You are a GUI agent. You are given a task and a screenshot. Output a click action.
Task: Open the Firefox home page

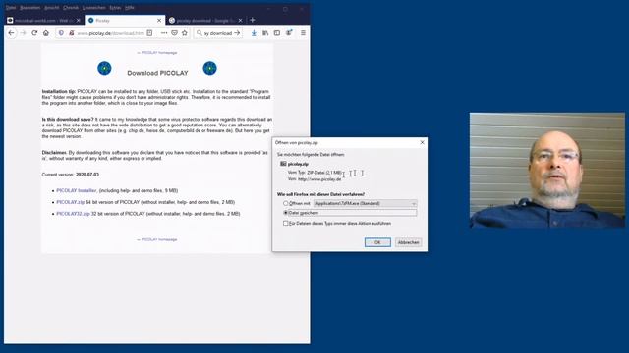pyautogui.click(x=46, y=33)
